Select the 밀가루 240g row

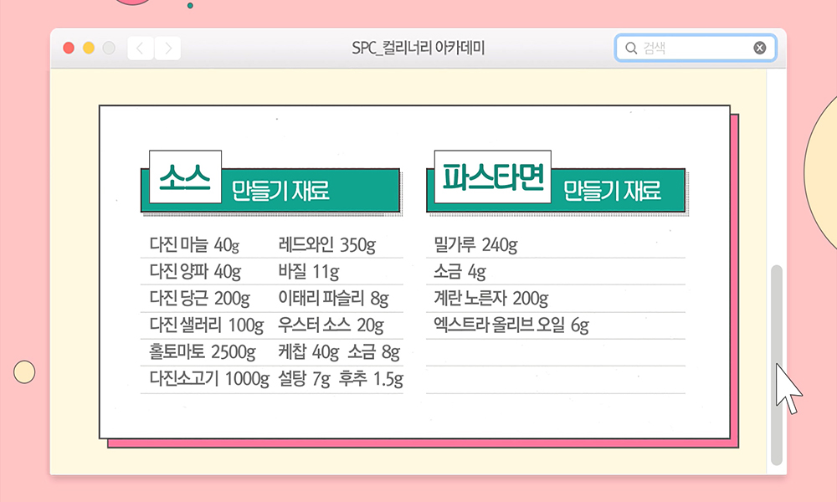tap(475, 245)
